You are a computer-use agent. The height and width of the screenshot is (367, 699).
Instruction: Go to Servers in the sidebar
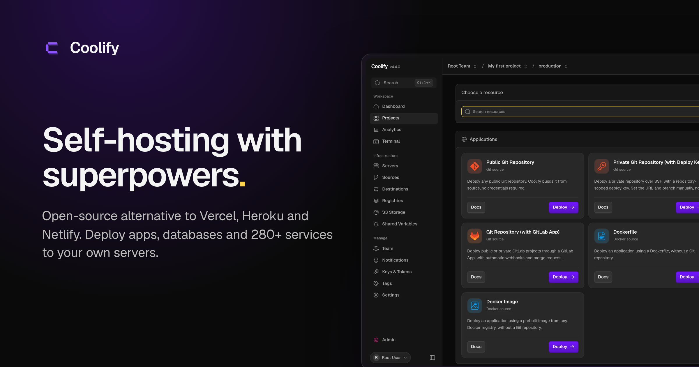pyautogui.click(x=404, y=166)
